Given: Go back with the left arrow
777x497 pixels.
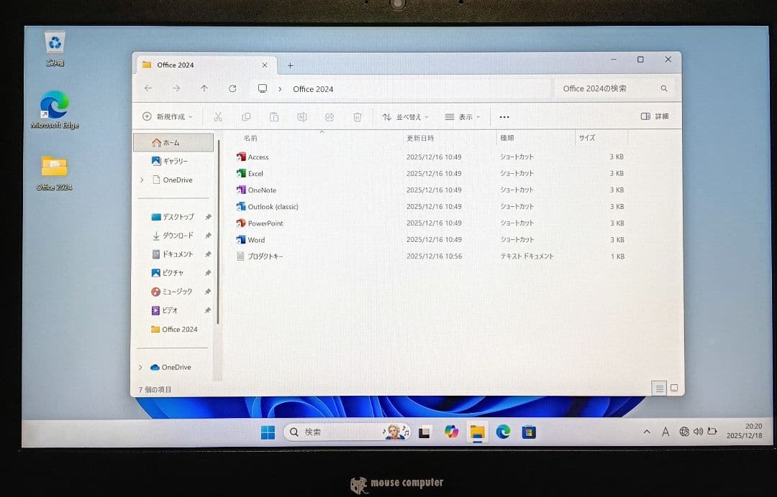Looking at the screenshot, I should point(148,88).
